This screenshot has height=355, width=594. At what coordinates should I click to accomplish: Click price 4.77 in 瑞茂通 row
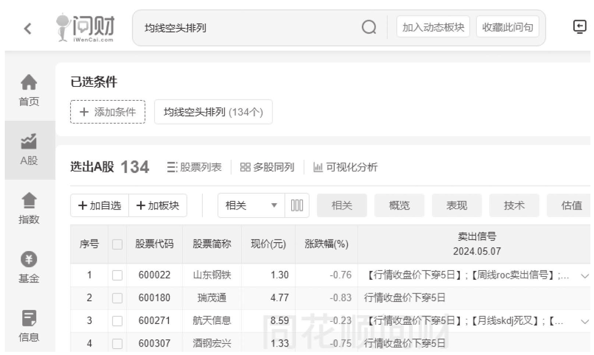click(x=279, y=298)
